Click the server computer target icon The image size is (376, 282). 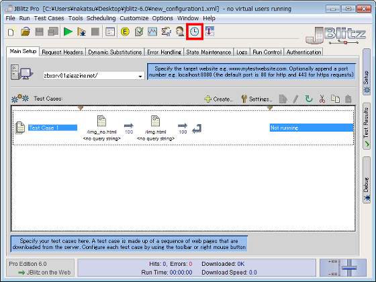(x=22, y=72)
